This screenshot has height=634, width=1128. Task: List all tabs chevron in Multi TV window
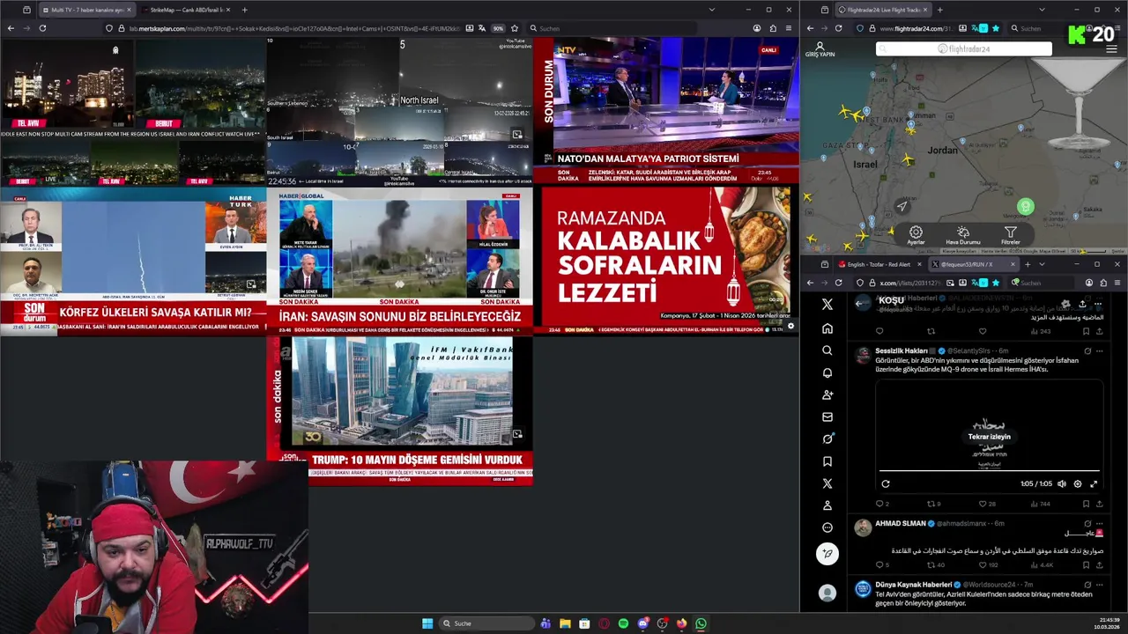711,10
